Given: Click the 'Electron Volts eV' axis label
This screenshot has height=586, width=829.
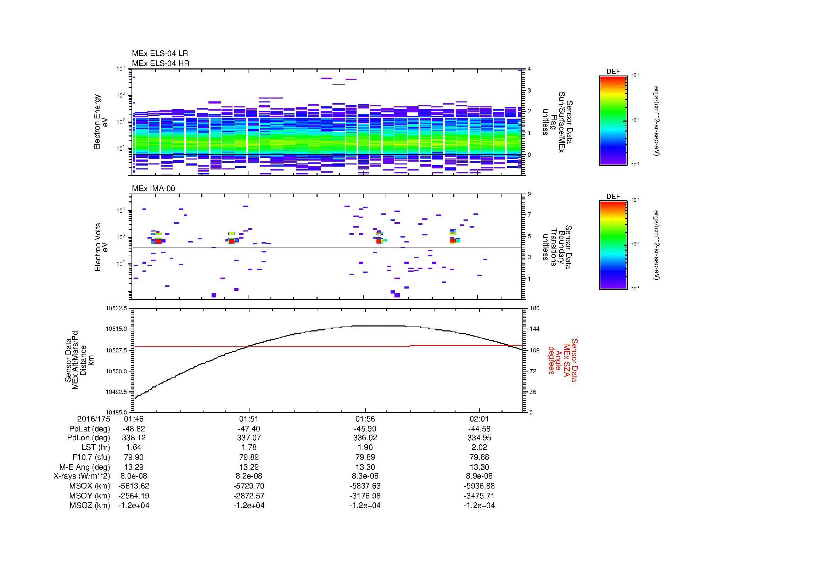Looking at the screenshot, I should tap(101, 247).
